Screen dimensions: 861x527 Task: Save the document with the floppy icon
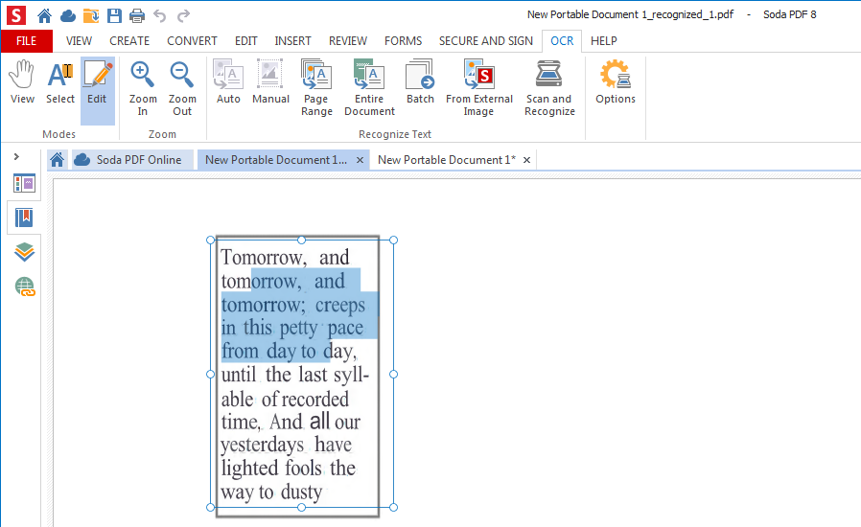pyautogui.click(x=114, y=16)
